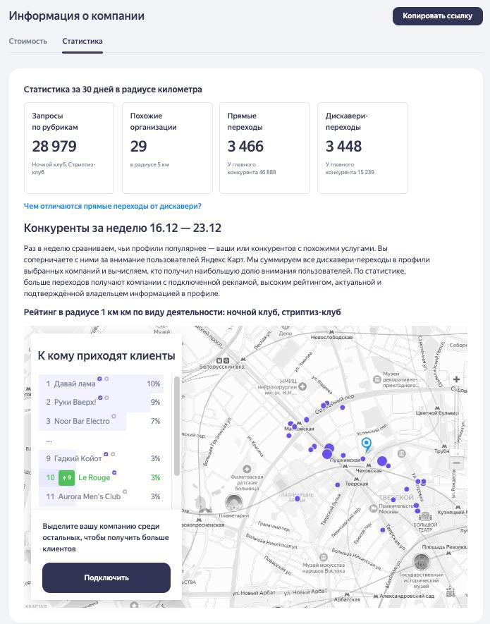This screenshot has height=624, width=490.
Task: Select Aurora Men's Club row
Action: tap(101, 496)
